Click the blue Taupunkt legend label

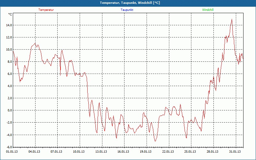pyautogui.click(x=127, y=10)
